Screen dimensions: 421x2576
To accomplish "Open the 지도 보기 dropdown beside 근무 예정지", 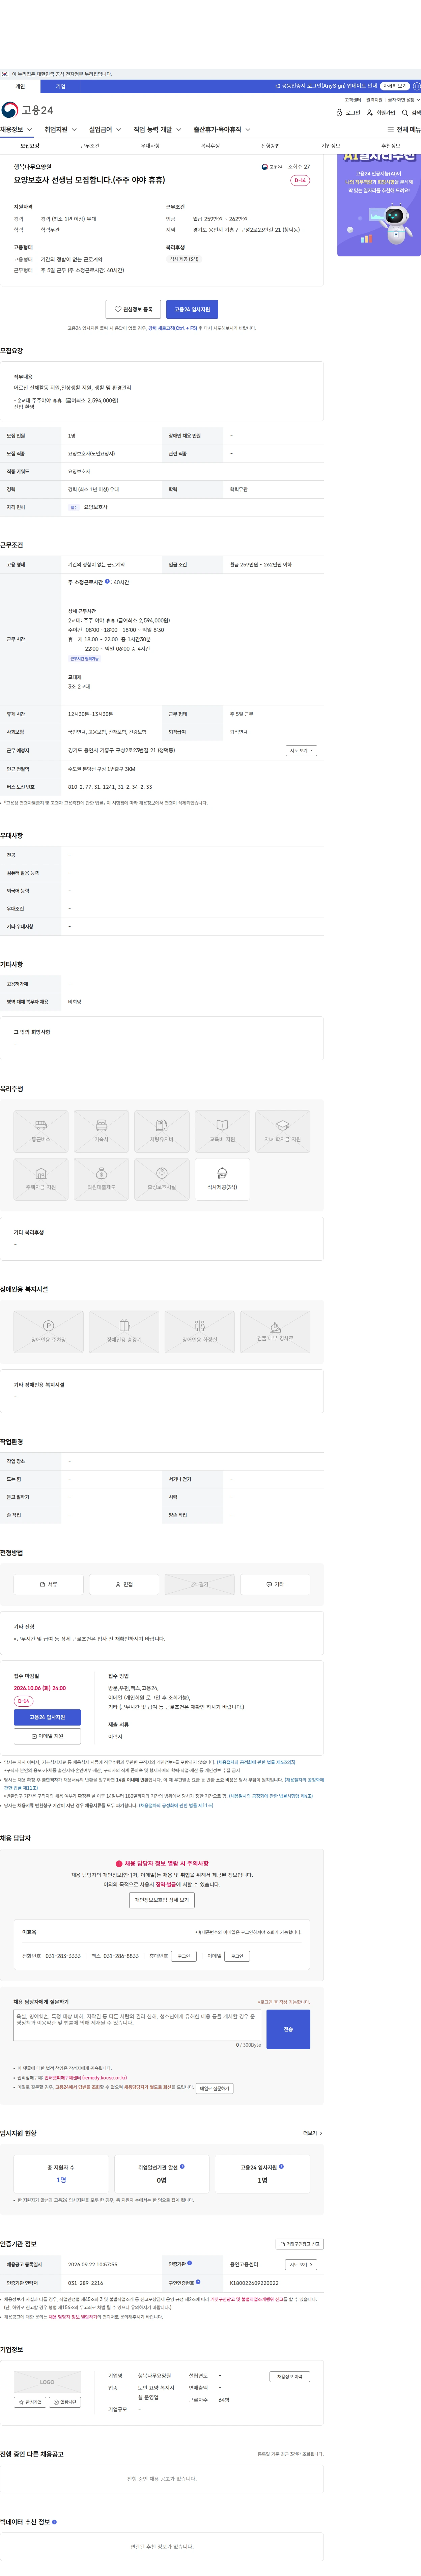I will pos(301,750).
